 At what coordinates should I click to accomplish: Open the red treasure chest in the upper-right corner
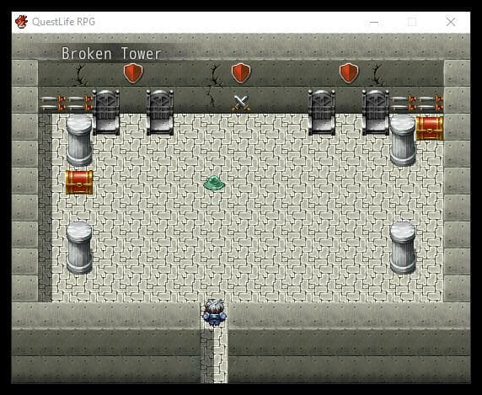430,128
